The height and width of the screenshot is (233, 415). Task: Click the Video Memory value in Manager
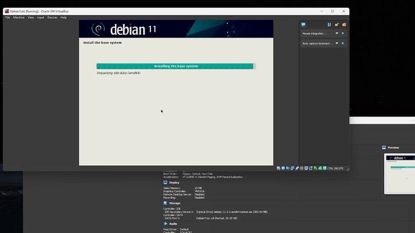point(198,188)
